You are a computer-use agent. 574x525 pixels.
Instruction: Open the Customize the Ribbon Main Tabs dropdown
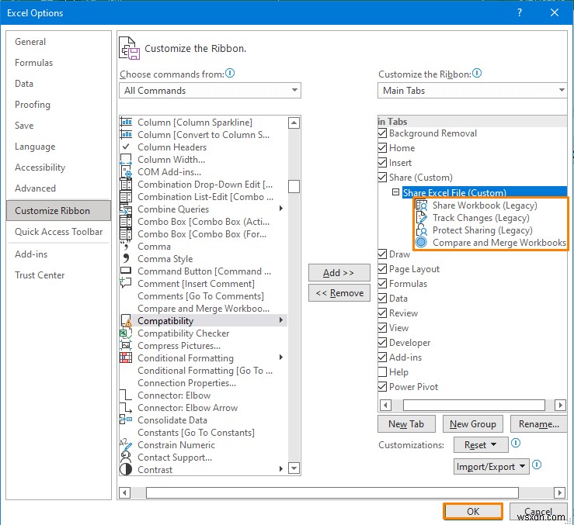(472, 90)
